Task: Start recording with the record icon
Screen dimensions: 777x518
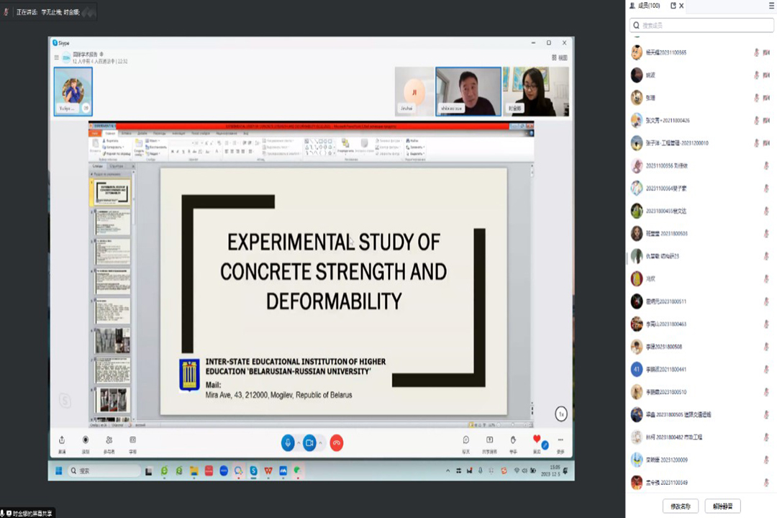Action: [x=86, y=440]
